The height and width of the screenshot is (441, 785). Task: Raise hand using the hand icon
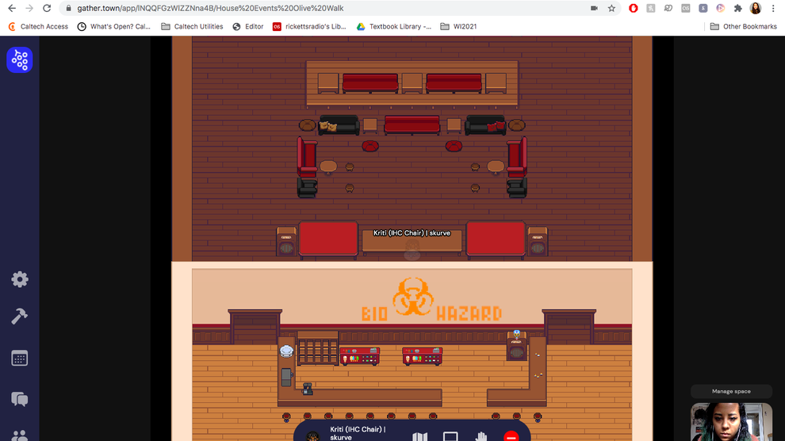click(x=481, y=436)
